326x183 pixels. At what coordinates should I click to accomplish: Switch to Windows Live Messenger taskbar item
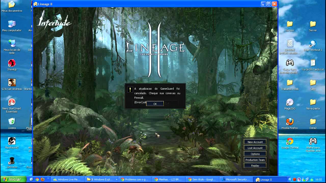[x=67, y=179]
